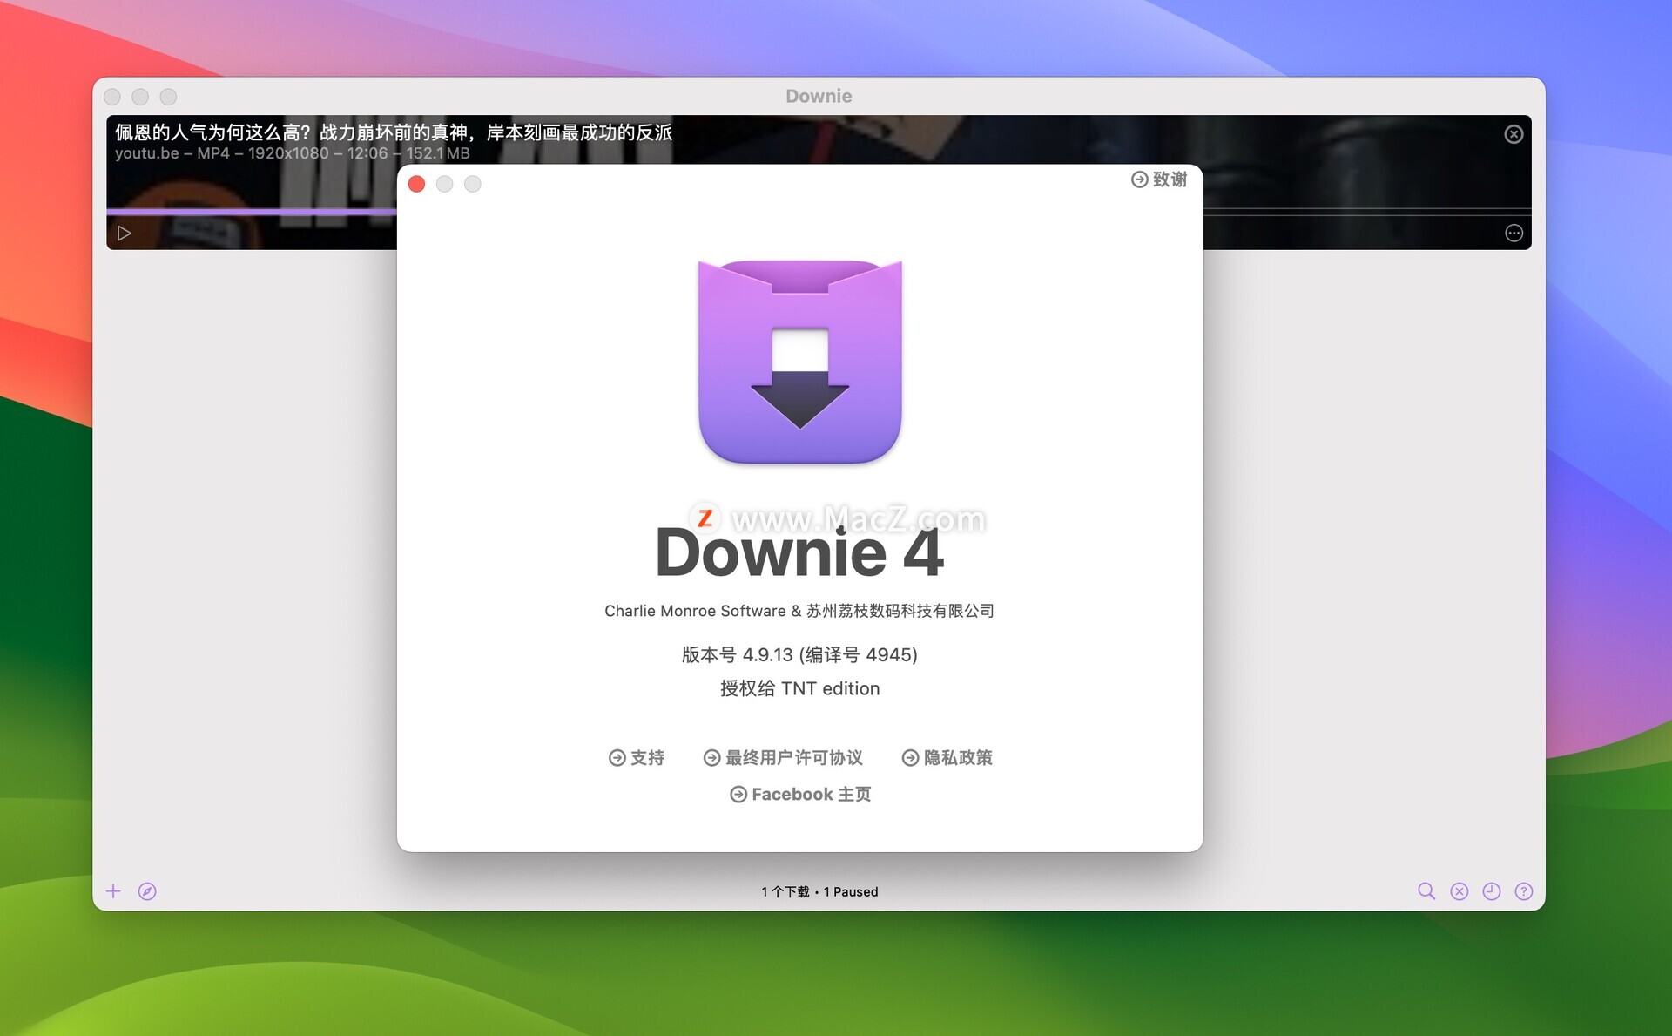
Task: Open the download's more options ellipsis
Action: (x=1514, y=233)
